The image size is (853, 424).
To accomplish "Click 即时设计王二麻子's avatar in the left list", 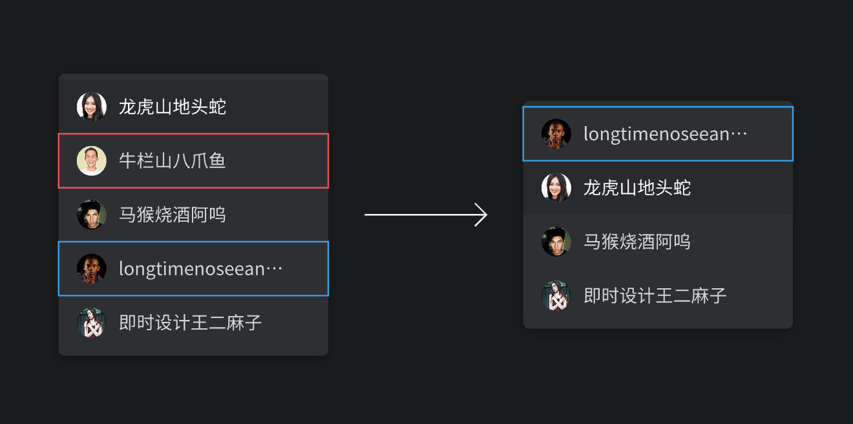I will 91,323.
